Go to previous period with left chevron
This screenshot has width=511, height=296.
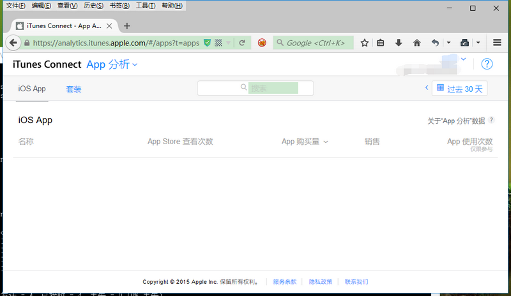click(x=426, y=87)
